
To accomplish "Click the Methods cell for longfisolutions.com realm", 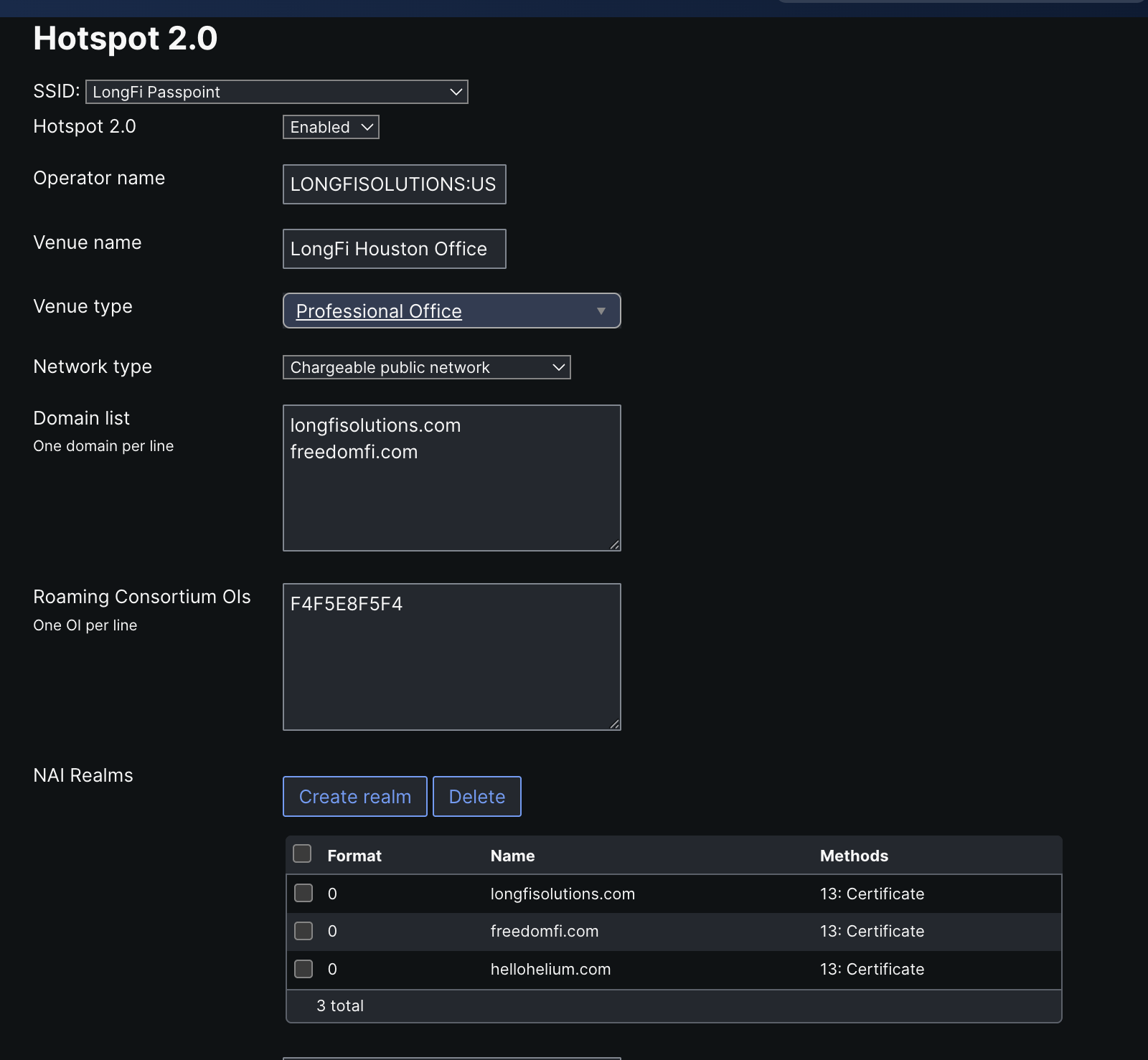I will [x=872, y=894].
